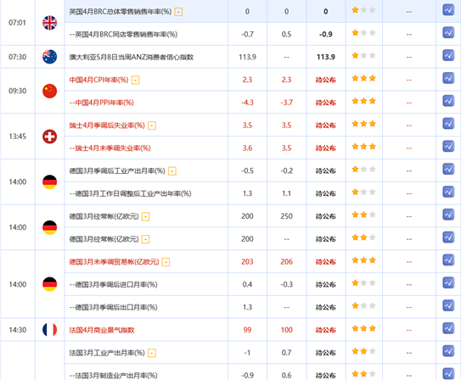Collapse the 英国4月BRC总体零售销售年率 group
Viewport: 461px width, 380px height.
(x=178, y=12)
